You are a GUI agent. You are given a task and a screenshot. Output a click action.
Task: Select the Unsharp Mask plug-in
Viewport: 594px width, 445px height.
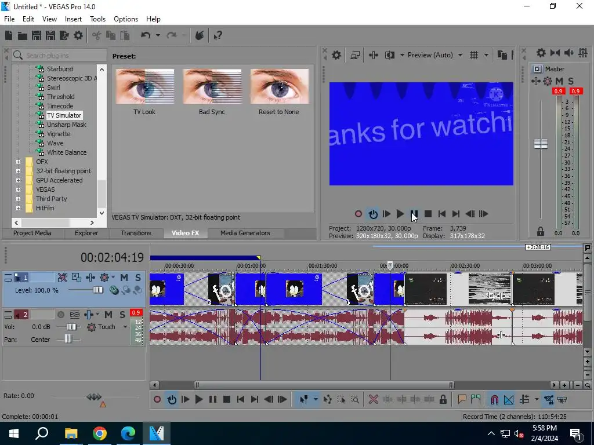(66, 125)
